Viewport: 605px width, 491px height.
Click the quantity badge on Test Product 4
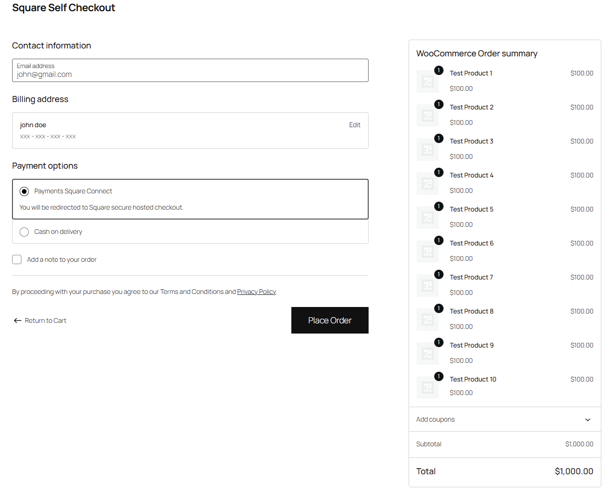pos(438,172)
